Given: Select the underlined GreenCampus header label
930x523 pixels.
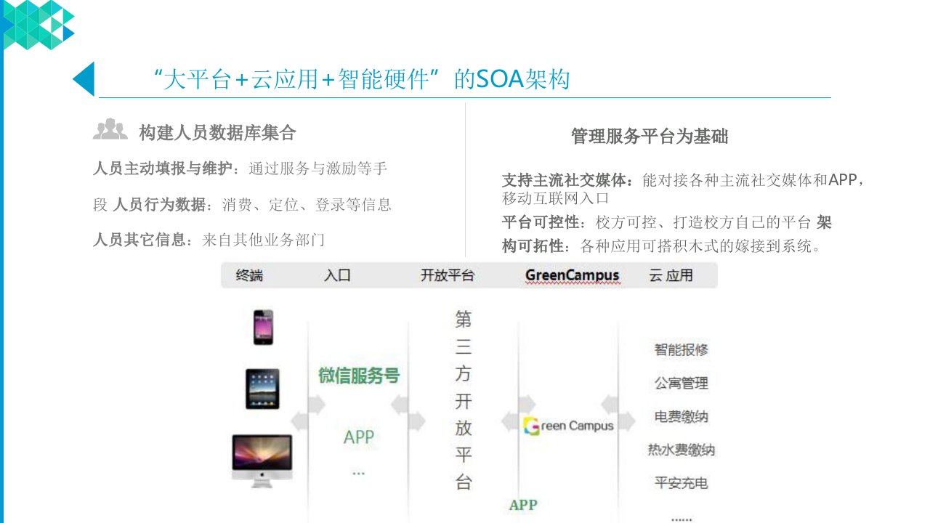Looking at the screenshot, I should tap(572, 276).
